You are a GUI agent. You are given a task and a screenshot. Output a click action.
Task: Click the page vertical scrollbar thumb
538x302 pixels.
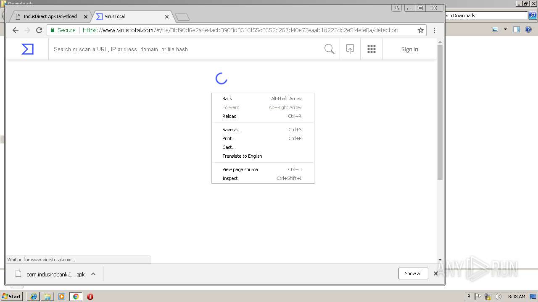click(440, 112)
